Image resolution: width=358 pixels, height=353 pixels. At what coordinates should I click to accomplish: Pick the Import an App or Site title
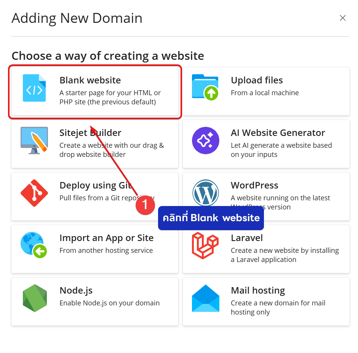(106, 238)
